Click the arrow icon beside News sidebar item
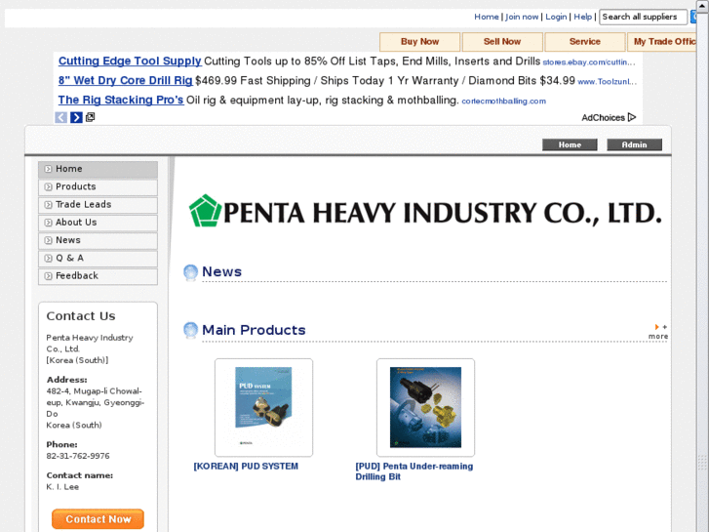709x532 pixels. [48, 240]
